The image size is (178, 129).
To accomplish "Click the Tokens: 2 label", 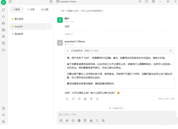I will pos(69,34).
